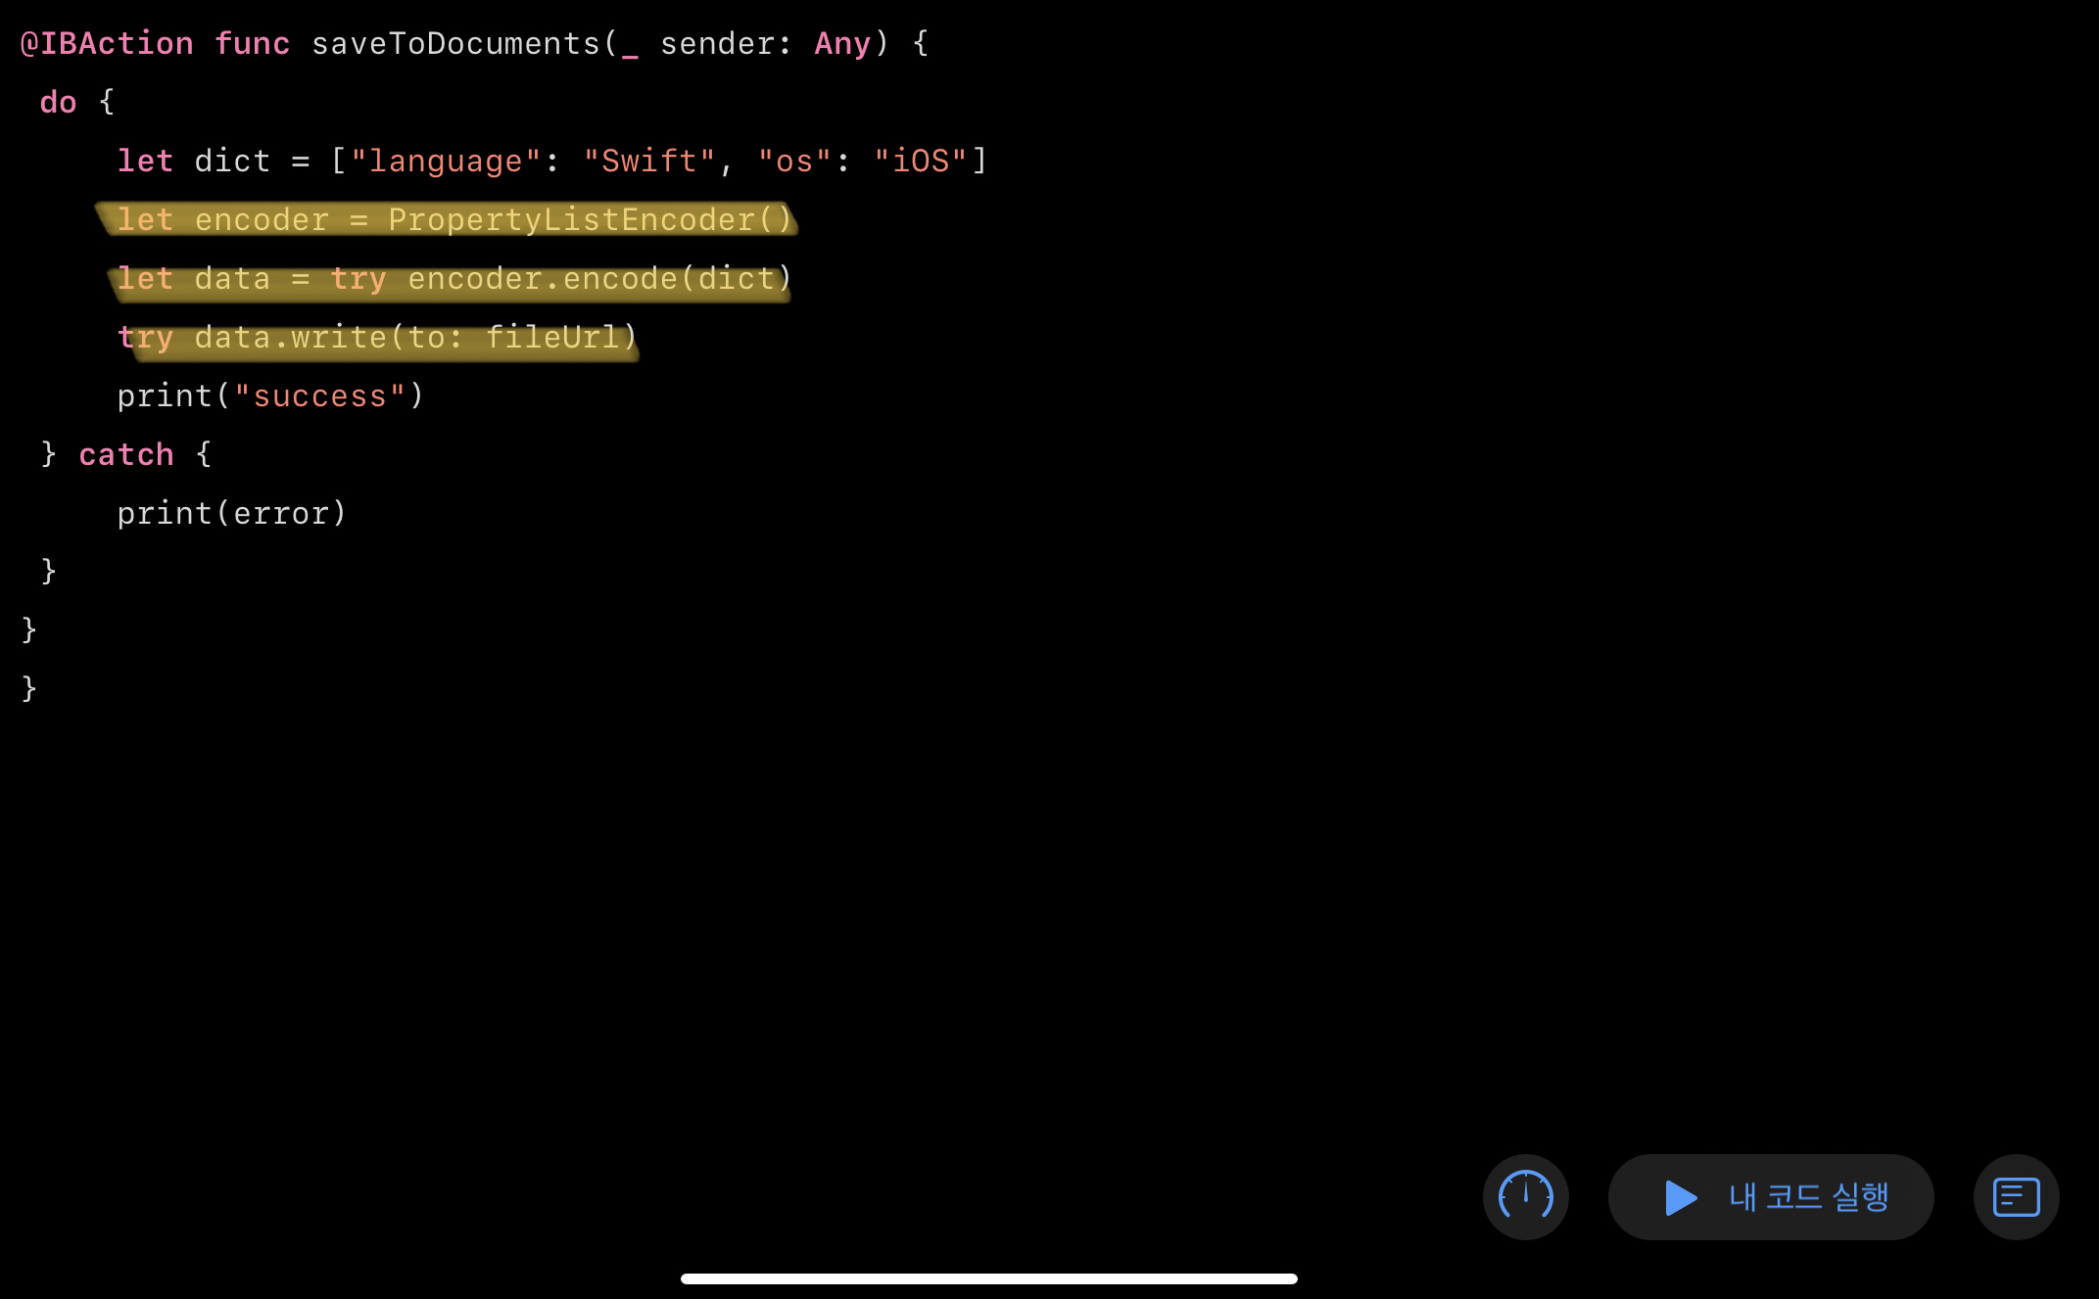Image resolution: width=2099 pixels, height=1299 pixels.
Task: Run code with 내 코드 실행 label
Action: 1808,1197
